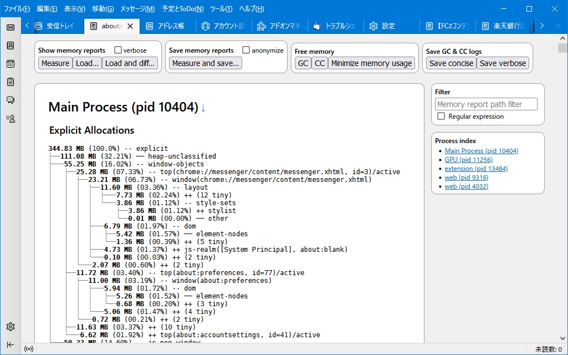Click the settings gear in sidebar
Screen dimensions: 568x355
(11, 327)
